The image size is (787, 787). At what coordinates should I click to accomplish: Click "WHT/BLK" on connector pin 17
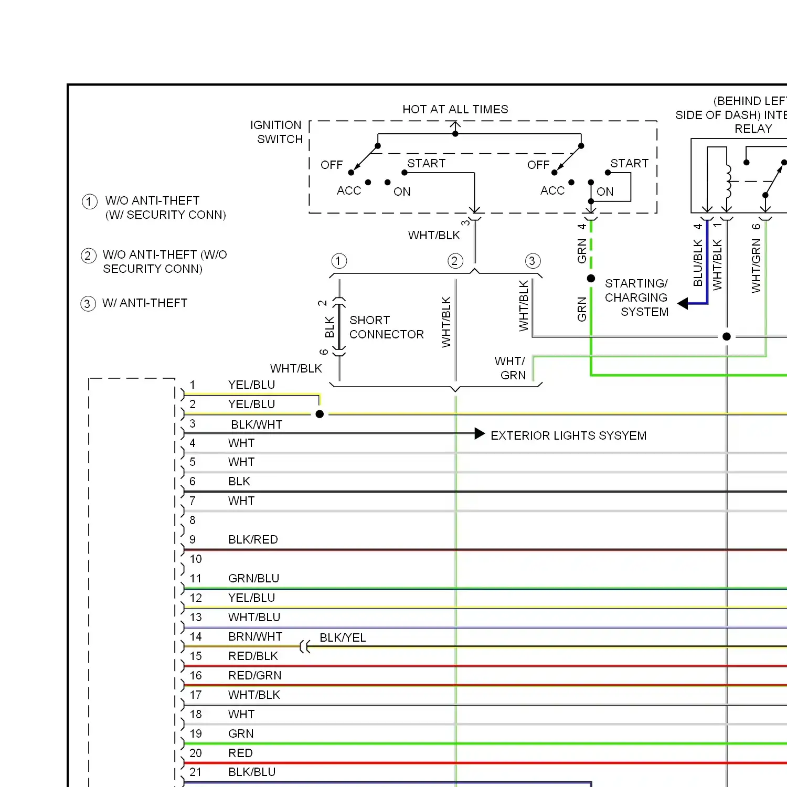(x=254, y=695)
